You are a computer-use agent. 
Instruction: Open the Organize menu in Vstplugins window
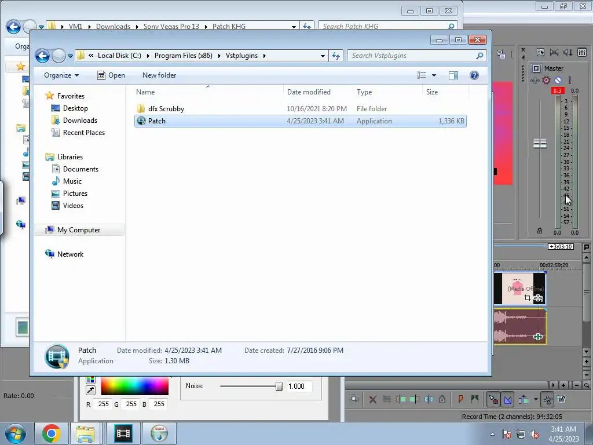tap(61, 75)
